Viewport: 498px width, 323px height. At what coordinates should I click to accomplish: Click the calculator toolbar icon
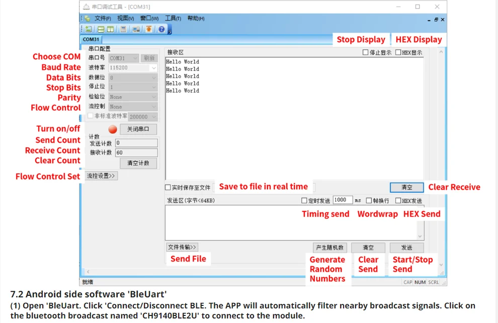click(x=123, y=29)
